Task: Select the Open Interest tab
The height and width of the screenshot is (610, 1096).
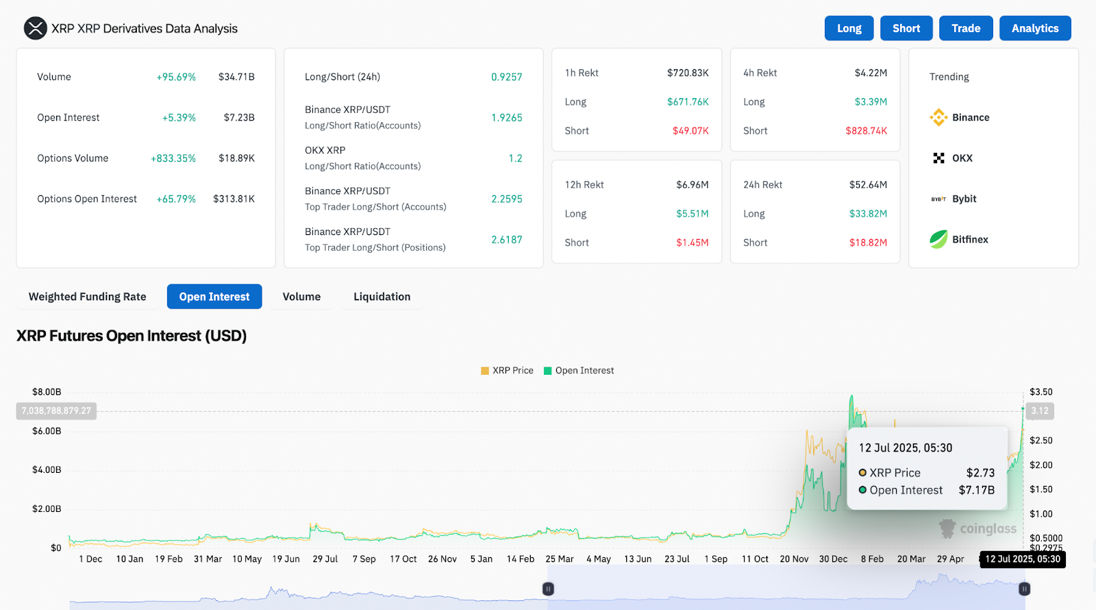Action: pyautogui.click(x=214, y=297)
